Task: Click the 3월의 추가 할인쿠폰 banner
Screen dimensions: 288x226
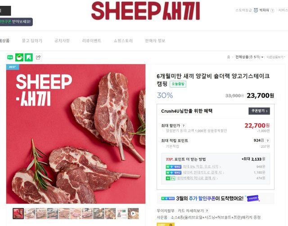Action: click(x=216, y=198)
